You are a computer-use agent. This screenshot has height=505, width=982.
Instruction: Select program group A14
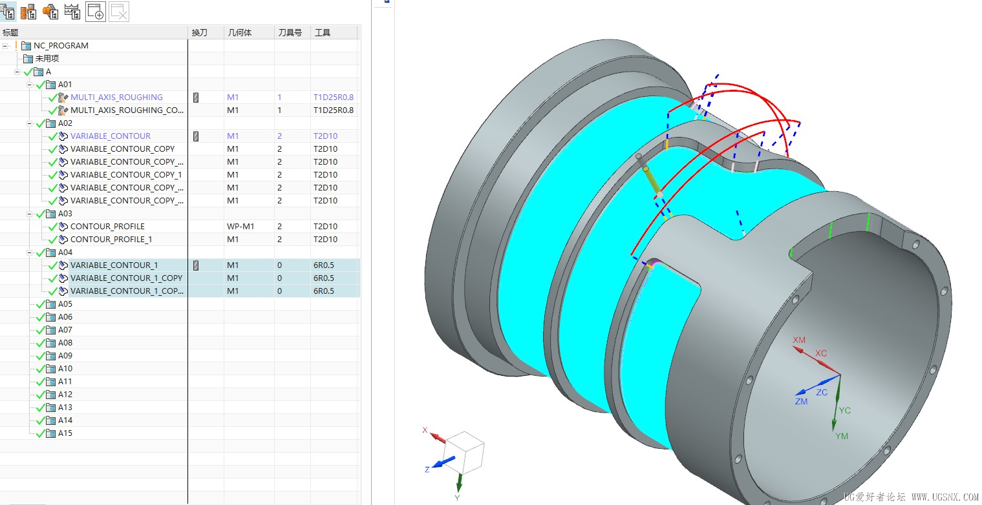click(x=65, y=420)
